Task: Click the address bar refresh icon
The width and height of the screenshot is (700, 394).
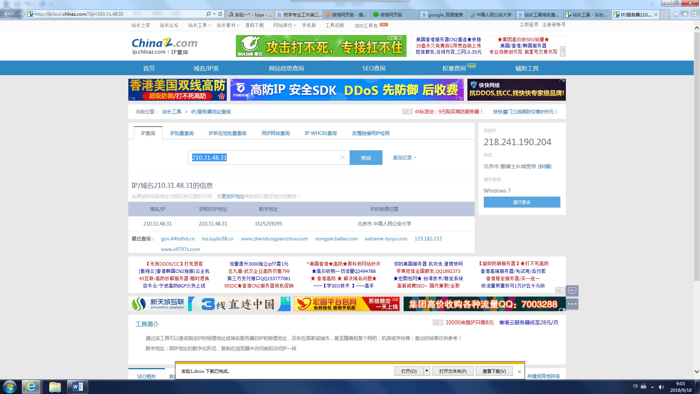Action: (x=220, y=14)
